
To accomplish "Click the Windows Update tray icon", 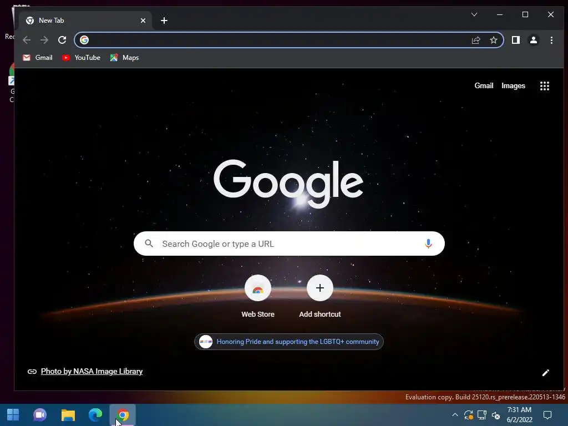I will 468,415.
